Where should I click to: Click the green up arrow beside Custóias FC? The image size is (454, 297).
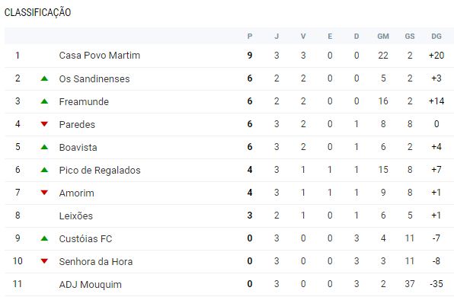point(44,238)
